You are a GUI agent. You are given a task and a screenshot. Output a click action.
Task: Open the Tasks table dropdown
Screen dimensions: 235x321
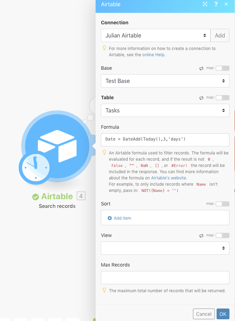165,110
